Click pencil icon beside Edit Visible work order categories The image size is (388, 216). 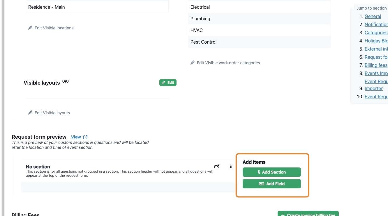click(x=193, y=63)
